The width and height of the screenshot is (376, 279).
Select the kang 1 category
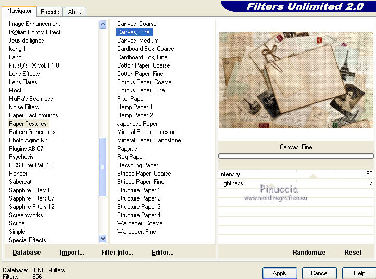point(17,49)
